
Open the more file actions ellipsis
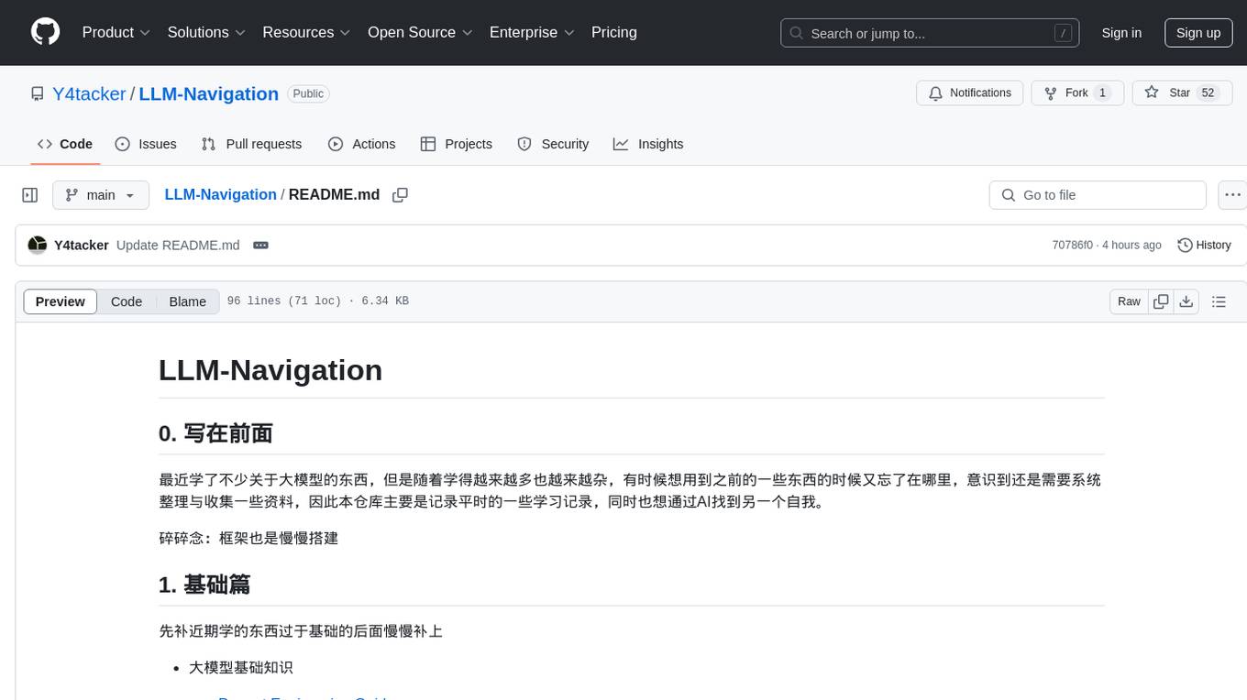pyautogui.click(x=1232, y=195)
